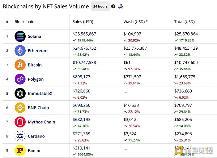This screenshot has width=217, height=158.
Task: Click Ethereum total change 23.32%
Action: [183, 55]
